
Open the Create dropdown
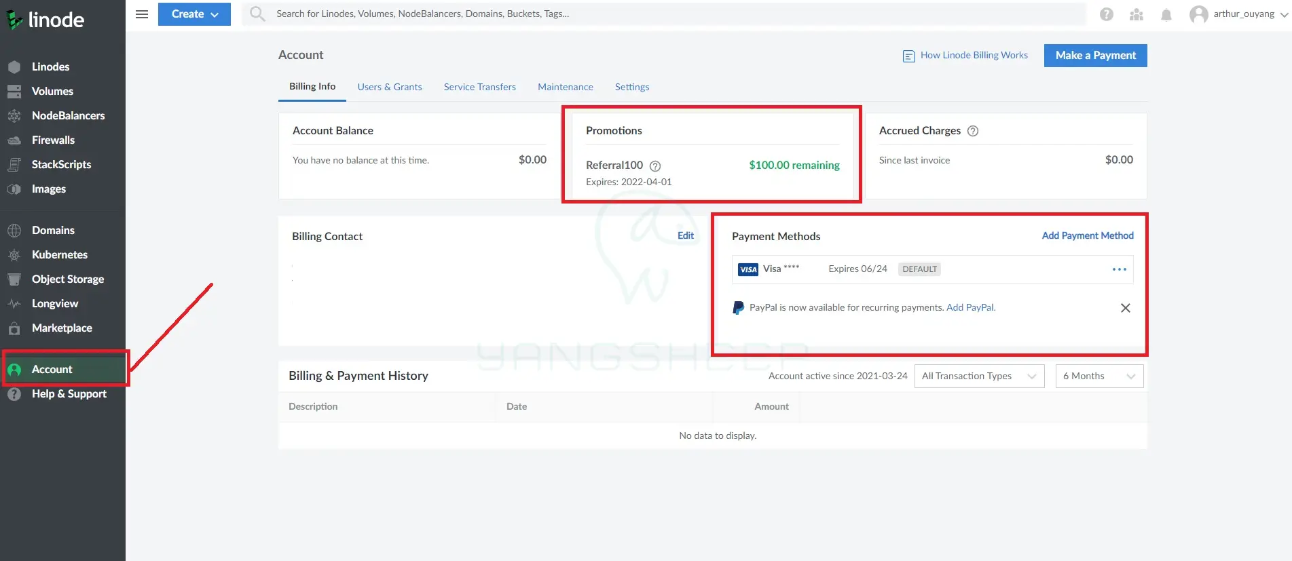click(194, 14)
